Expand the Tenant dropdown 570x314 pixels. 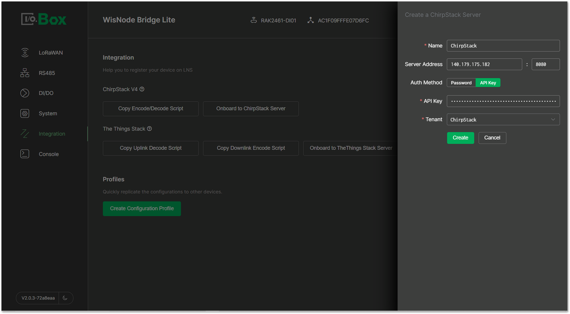pyautogui.click(x=503, y=119)
